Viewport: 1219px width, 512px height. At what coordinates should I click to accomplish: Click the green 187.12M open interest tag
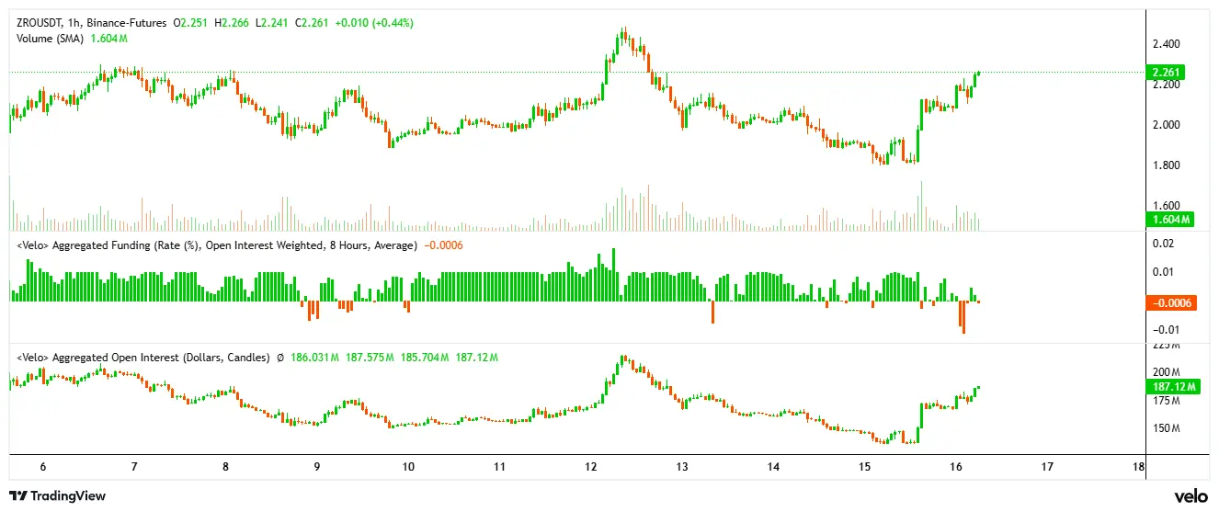[1172, 388]
